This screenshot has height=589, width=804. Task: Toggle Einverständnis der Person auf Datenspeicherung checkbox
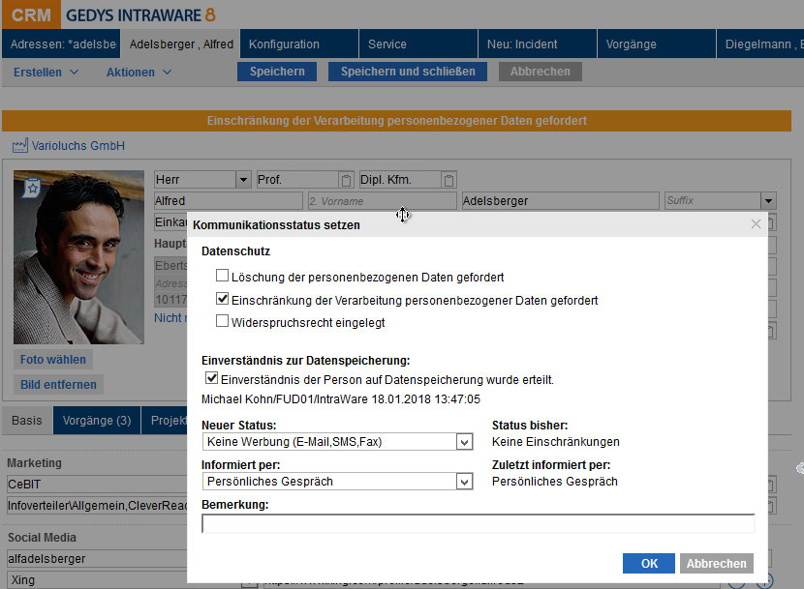(x=212, y=379)
